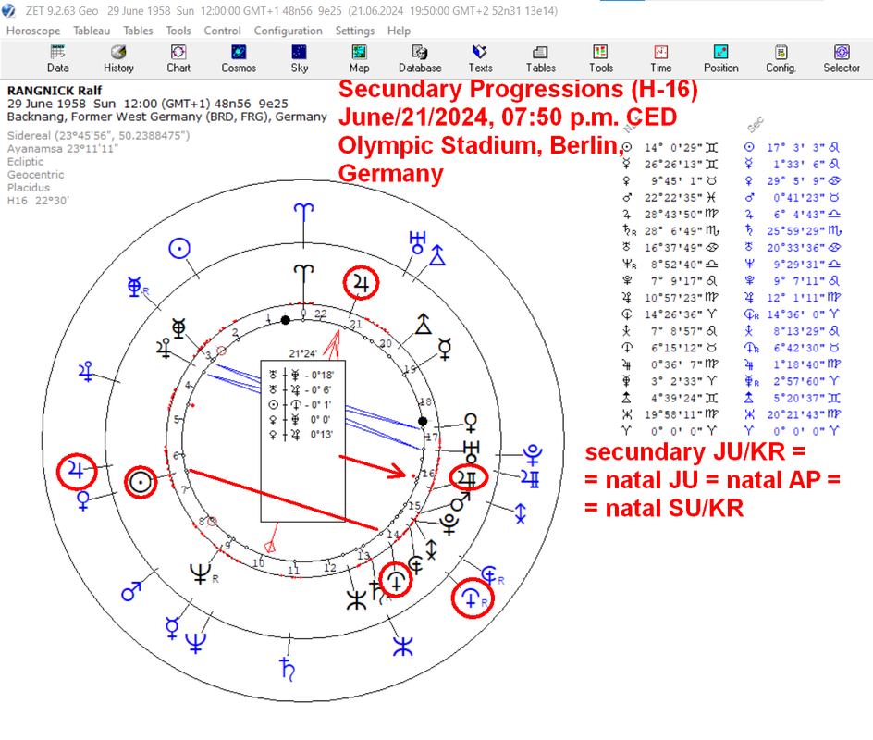Image resolution: width=873 pixels, height=740 pixels.
Task: Open the Sky view icon
Action: (299, 59)
